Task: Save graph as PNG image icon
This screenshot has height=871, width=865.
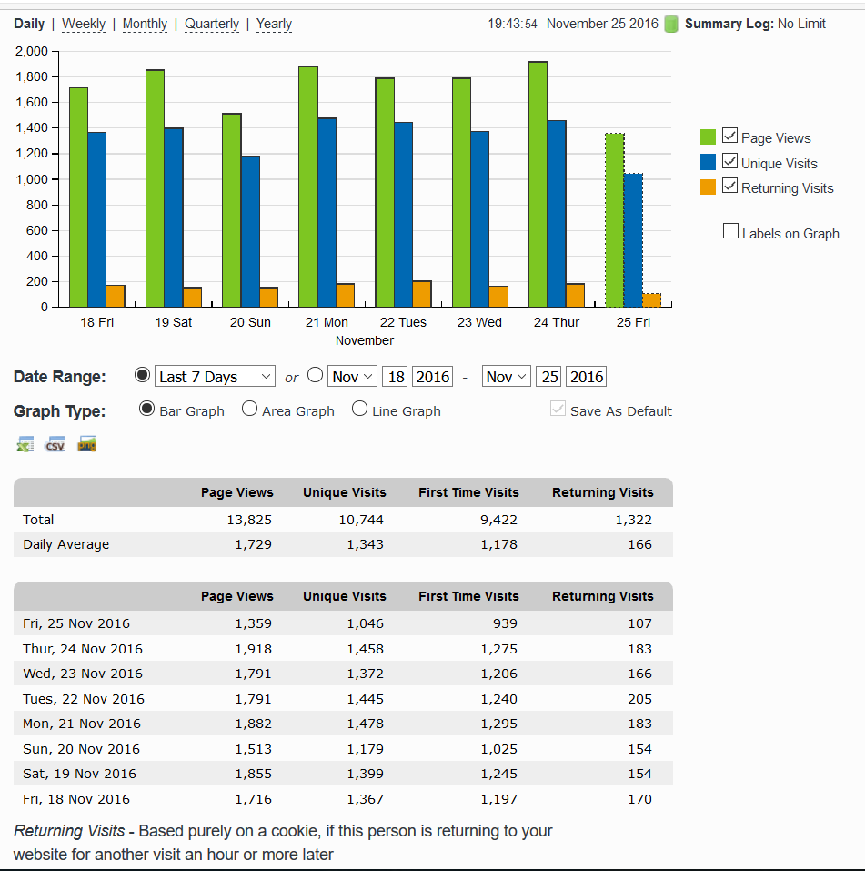Action: coord(86,444)
